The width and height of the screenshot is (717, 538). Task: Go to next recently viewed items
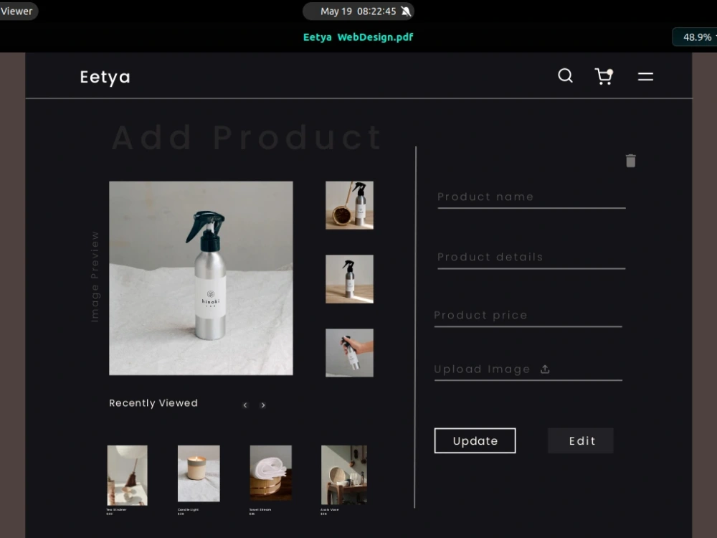pyautogui.click(x=263, y=405)
